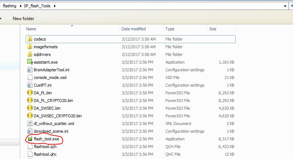The image size is (293, 159).
Task: Click the 2 KB size of dl_without_scatter.xml
Action: [x=230, y=124]
